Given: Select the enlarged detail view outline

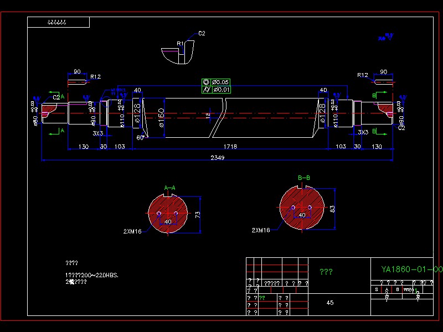Looking at the screenshot, I should click(178, 52).
